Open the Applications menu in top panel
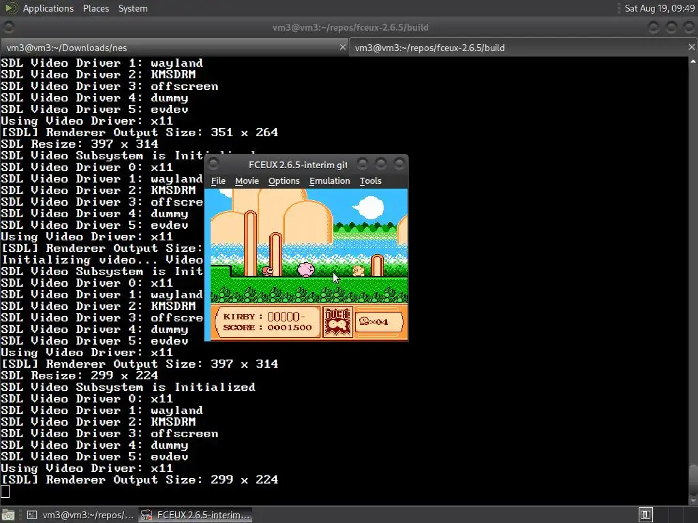 48,8
